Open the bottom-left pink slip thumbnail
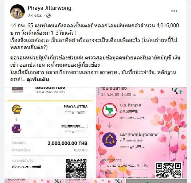The height and width of the screenshot is (183, 191). (34, 181)
